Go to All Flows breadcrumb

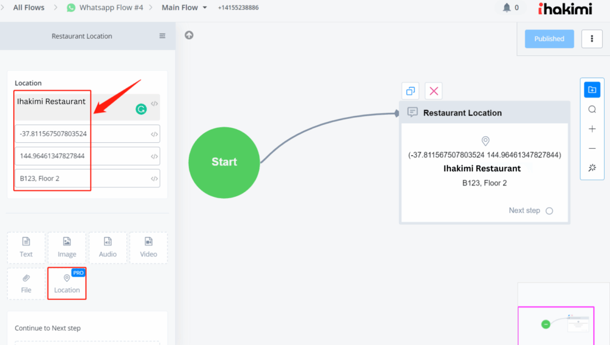click(30, 8)
